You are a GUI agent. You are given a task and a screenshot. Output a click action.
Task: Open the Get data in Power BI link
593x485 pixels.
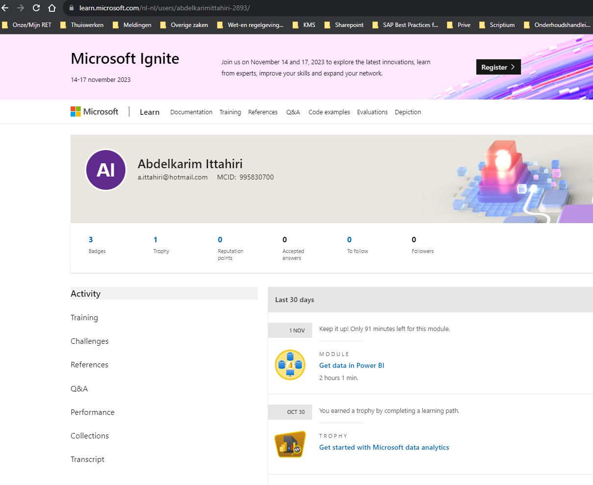pos(352,365)
